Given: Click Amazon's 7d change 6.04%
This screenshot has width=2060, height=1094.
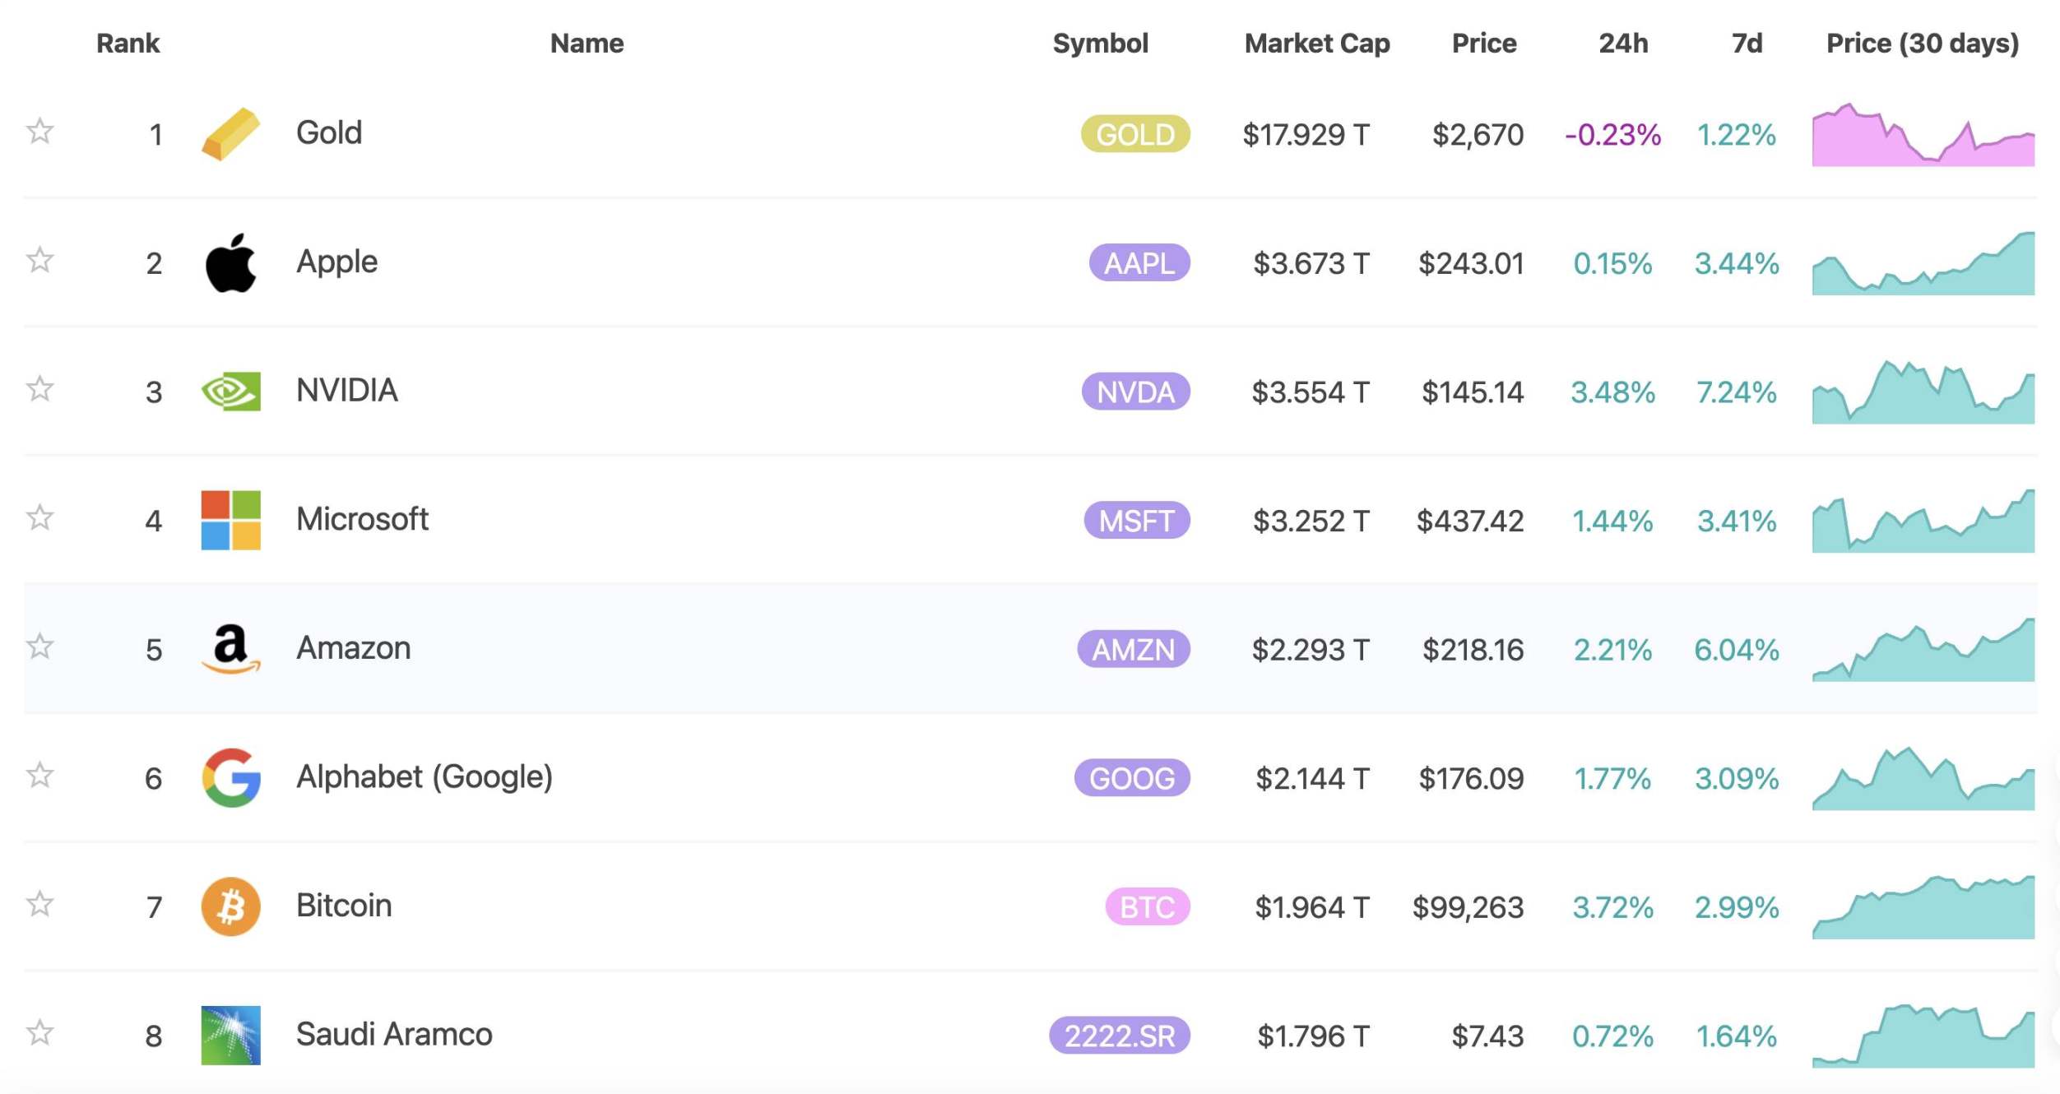Looking at the screenshot, I should click(1737, 650).
